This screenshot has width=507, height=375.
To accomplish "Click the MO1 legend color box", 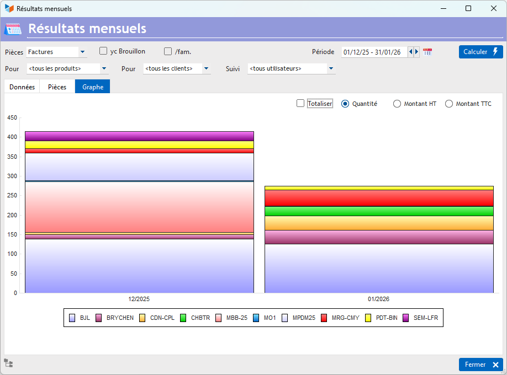I will pyautogui.click(x=256, y=318).
